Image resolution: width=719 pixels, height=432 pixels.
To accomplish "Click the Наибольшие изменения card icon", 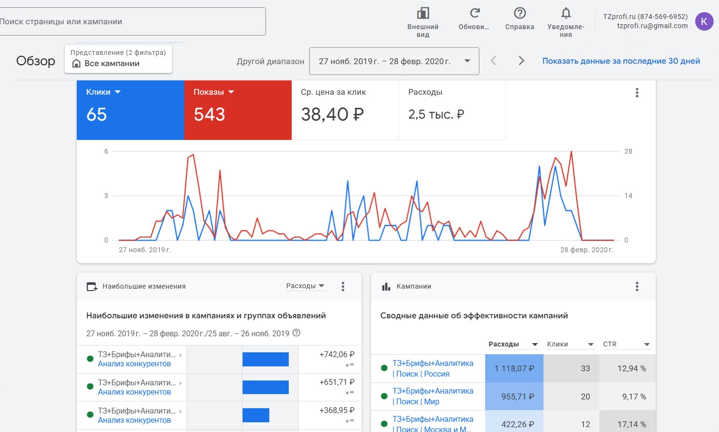I will point(92,287).
